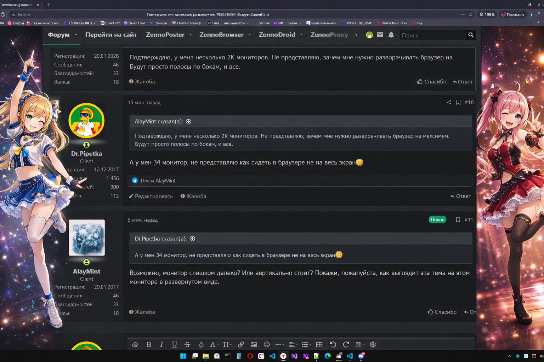This screenshot has height=362, width=544.
Task: Open the ZennoDroid nav item
Action: coord(277,35)
